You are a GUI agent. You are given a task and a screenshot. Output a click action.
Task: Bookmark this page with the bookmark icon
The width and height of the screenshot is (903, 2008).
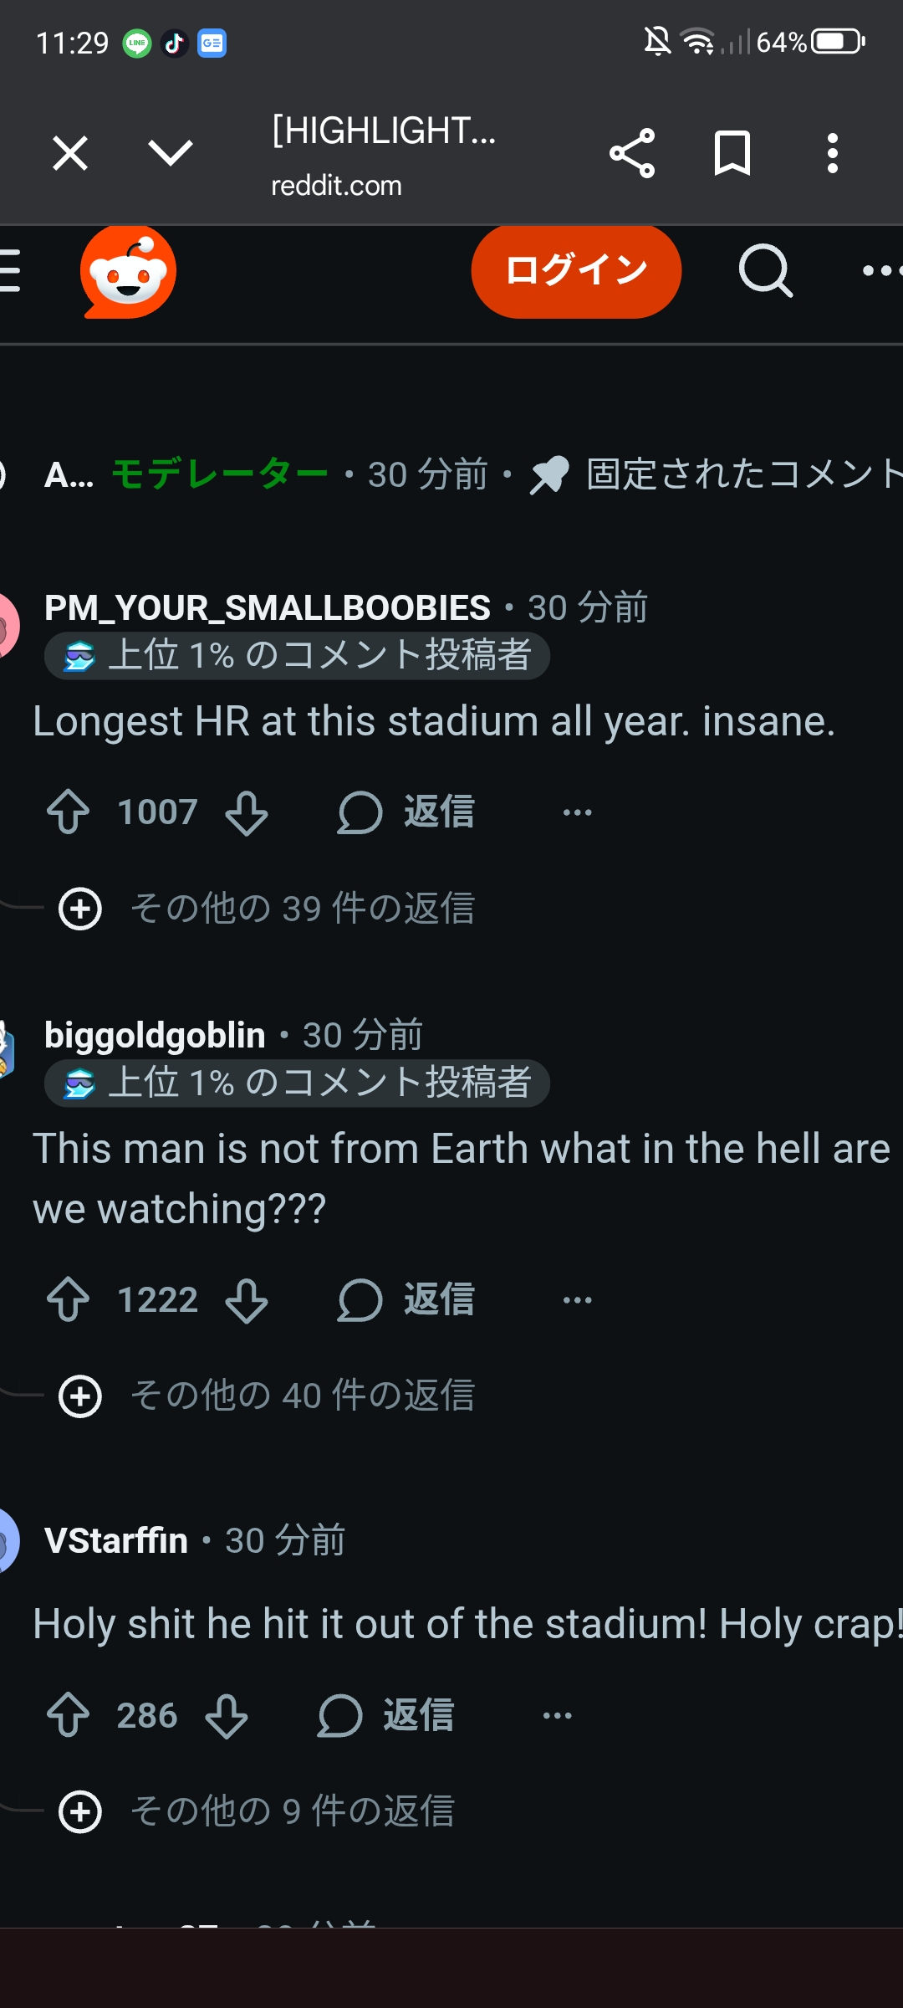pos(732,153)
